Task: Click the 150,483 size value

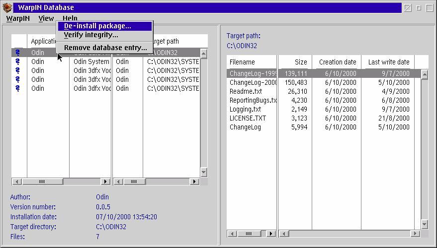Action: pyautogui.click(x=296, y=82)
